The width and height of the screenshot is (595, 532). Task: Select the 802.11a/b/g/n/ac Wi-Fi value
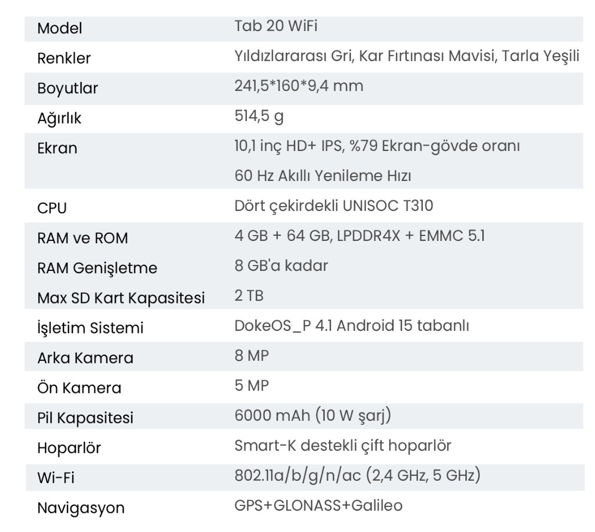[x=357, y=476]
